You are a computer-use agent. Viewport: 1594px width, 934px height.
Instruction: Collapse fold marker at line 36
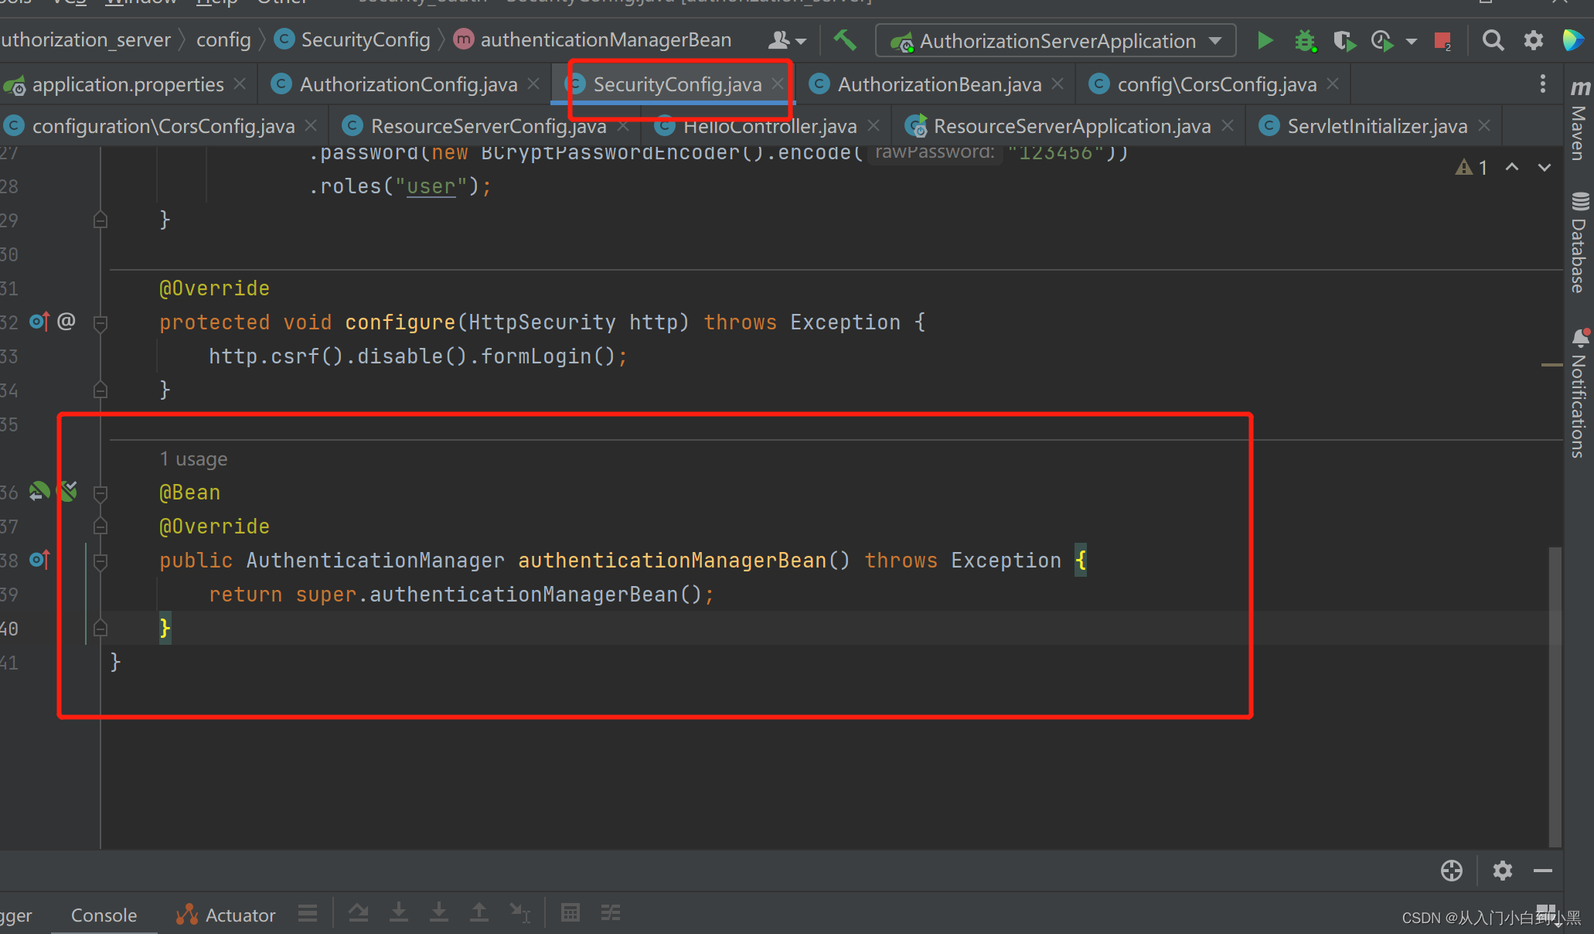click(x=100, y=493)
